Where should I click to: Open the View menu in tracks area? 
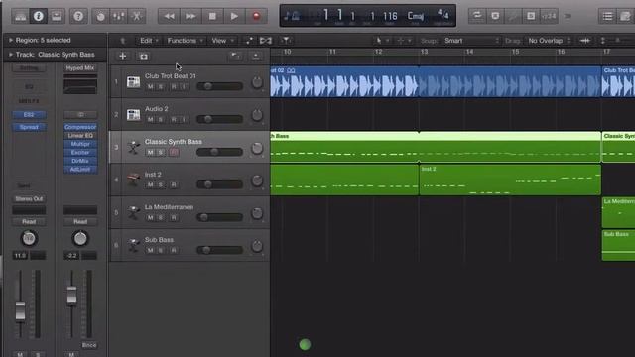coord(222,41)
